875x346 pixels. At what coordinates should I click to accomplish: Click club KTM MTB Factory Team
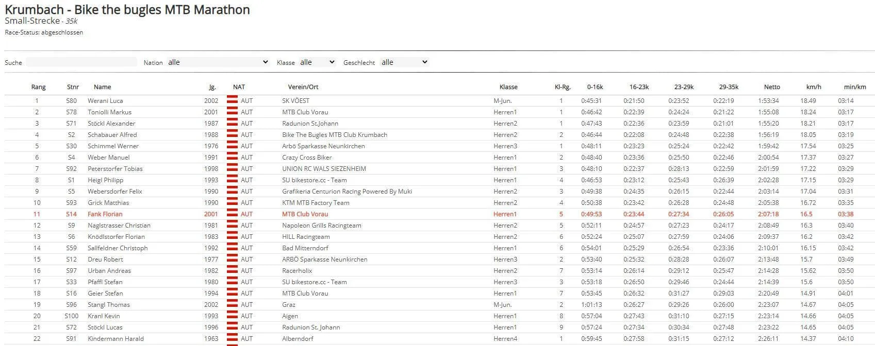click(316, 203)
